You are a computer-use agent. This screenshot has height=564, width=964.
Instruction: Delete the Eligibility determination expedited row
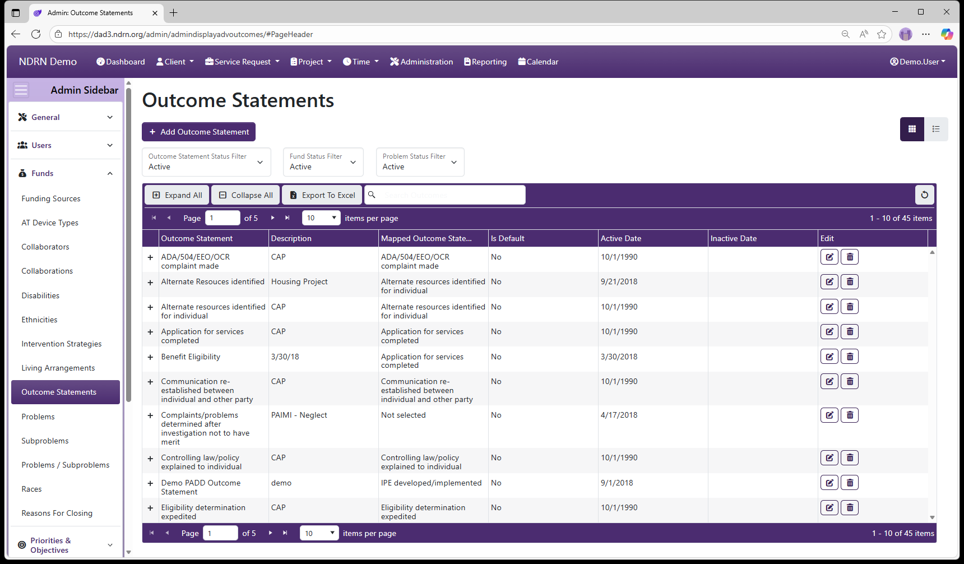pos(850,507)
